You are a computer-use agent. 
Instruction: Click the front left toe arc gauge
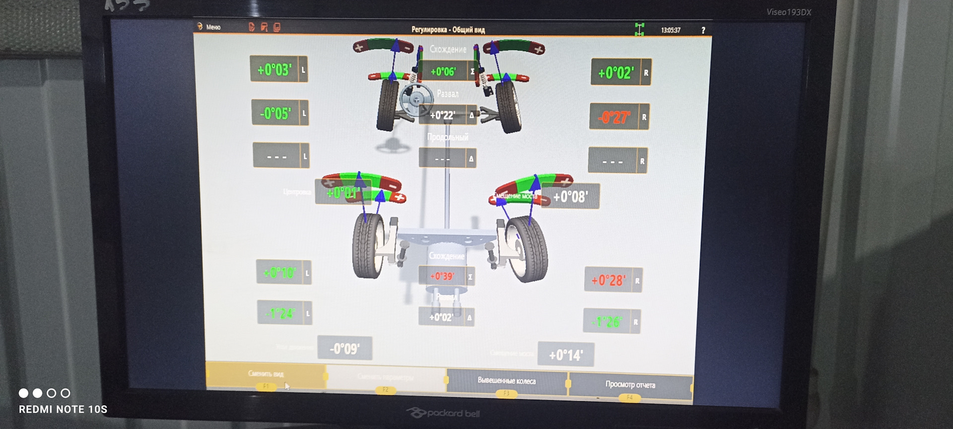point(383,46)
